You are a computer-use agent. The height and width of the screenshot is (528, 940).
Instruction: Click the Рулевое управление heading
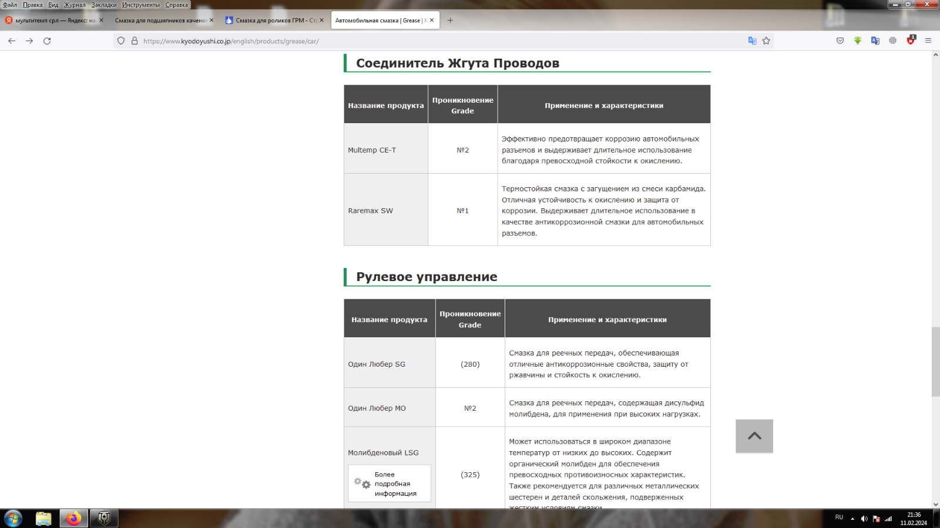click(427, 277)
